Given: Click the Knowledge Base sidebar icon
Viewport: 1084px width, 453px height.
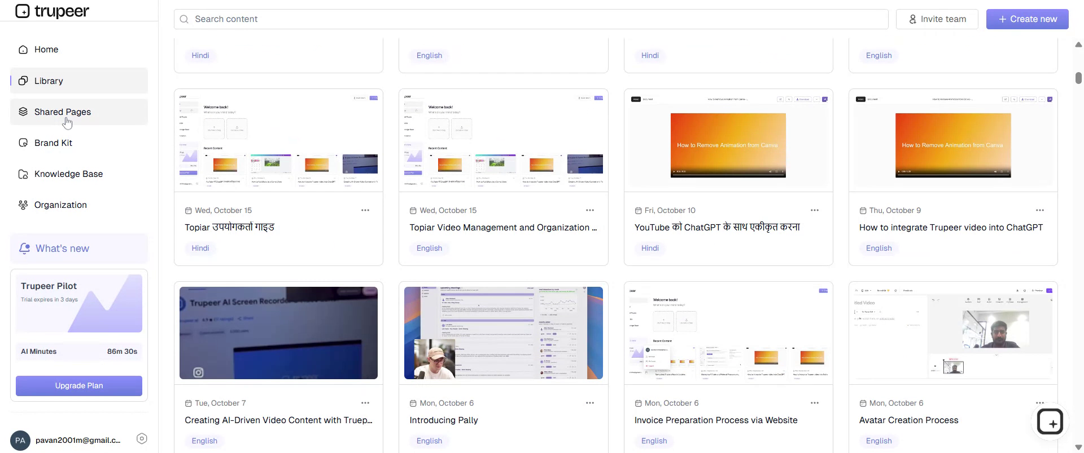Looking at the screenshot, I should click(23, 174).
